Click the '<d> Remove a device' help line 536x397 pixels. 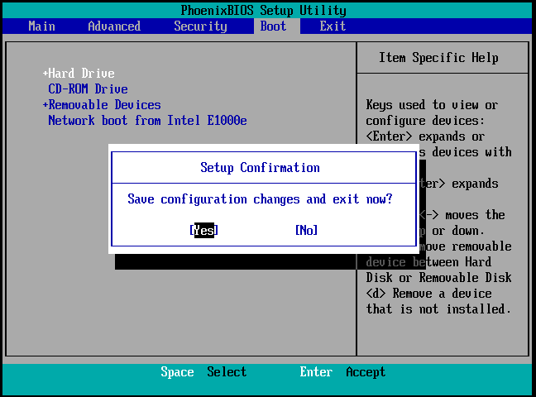(x=428, y=294)
